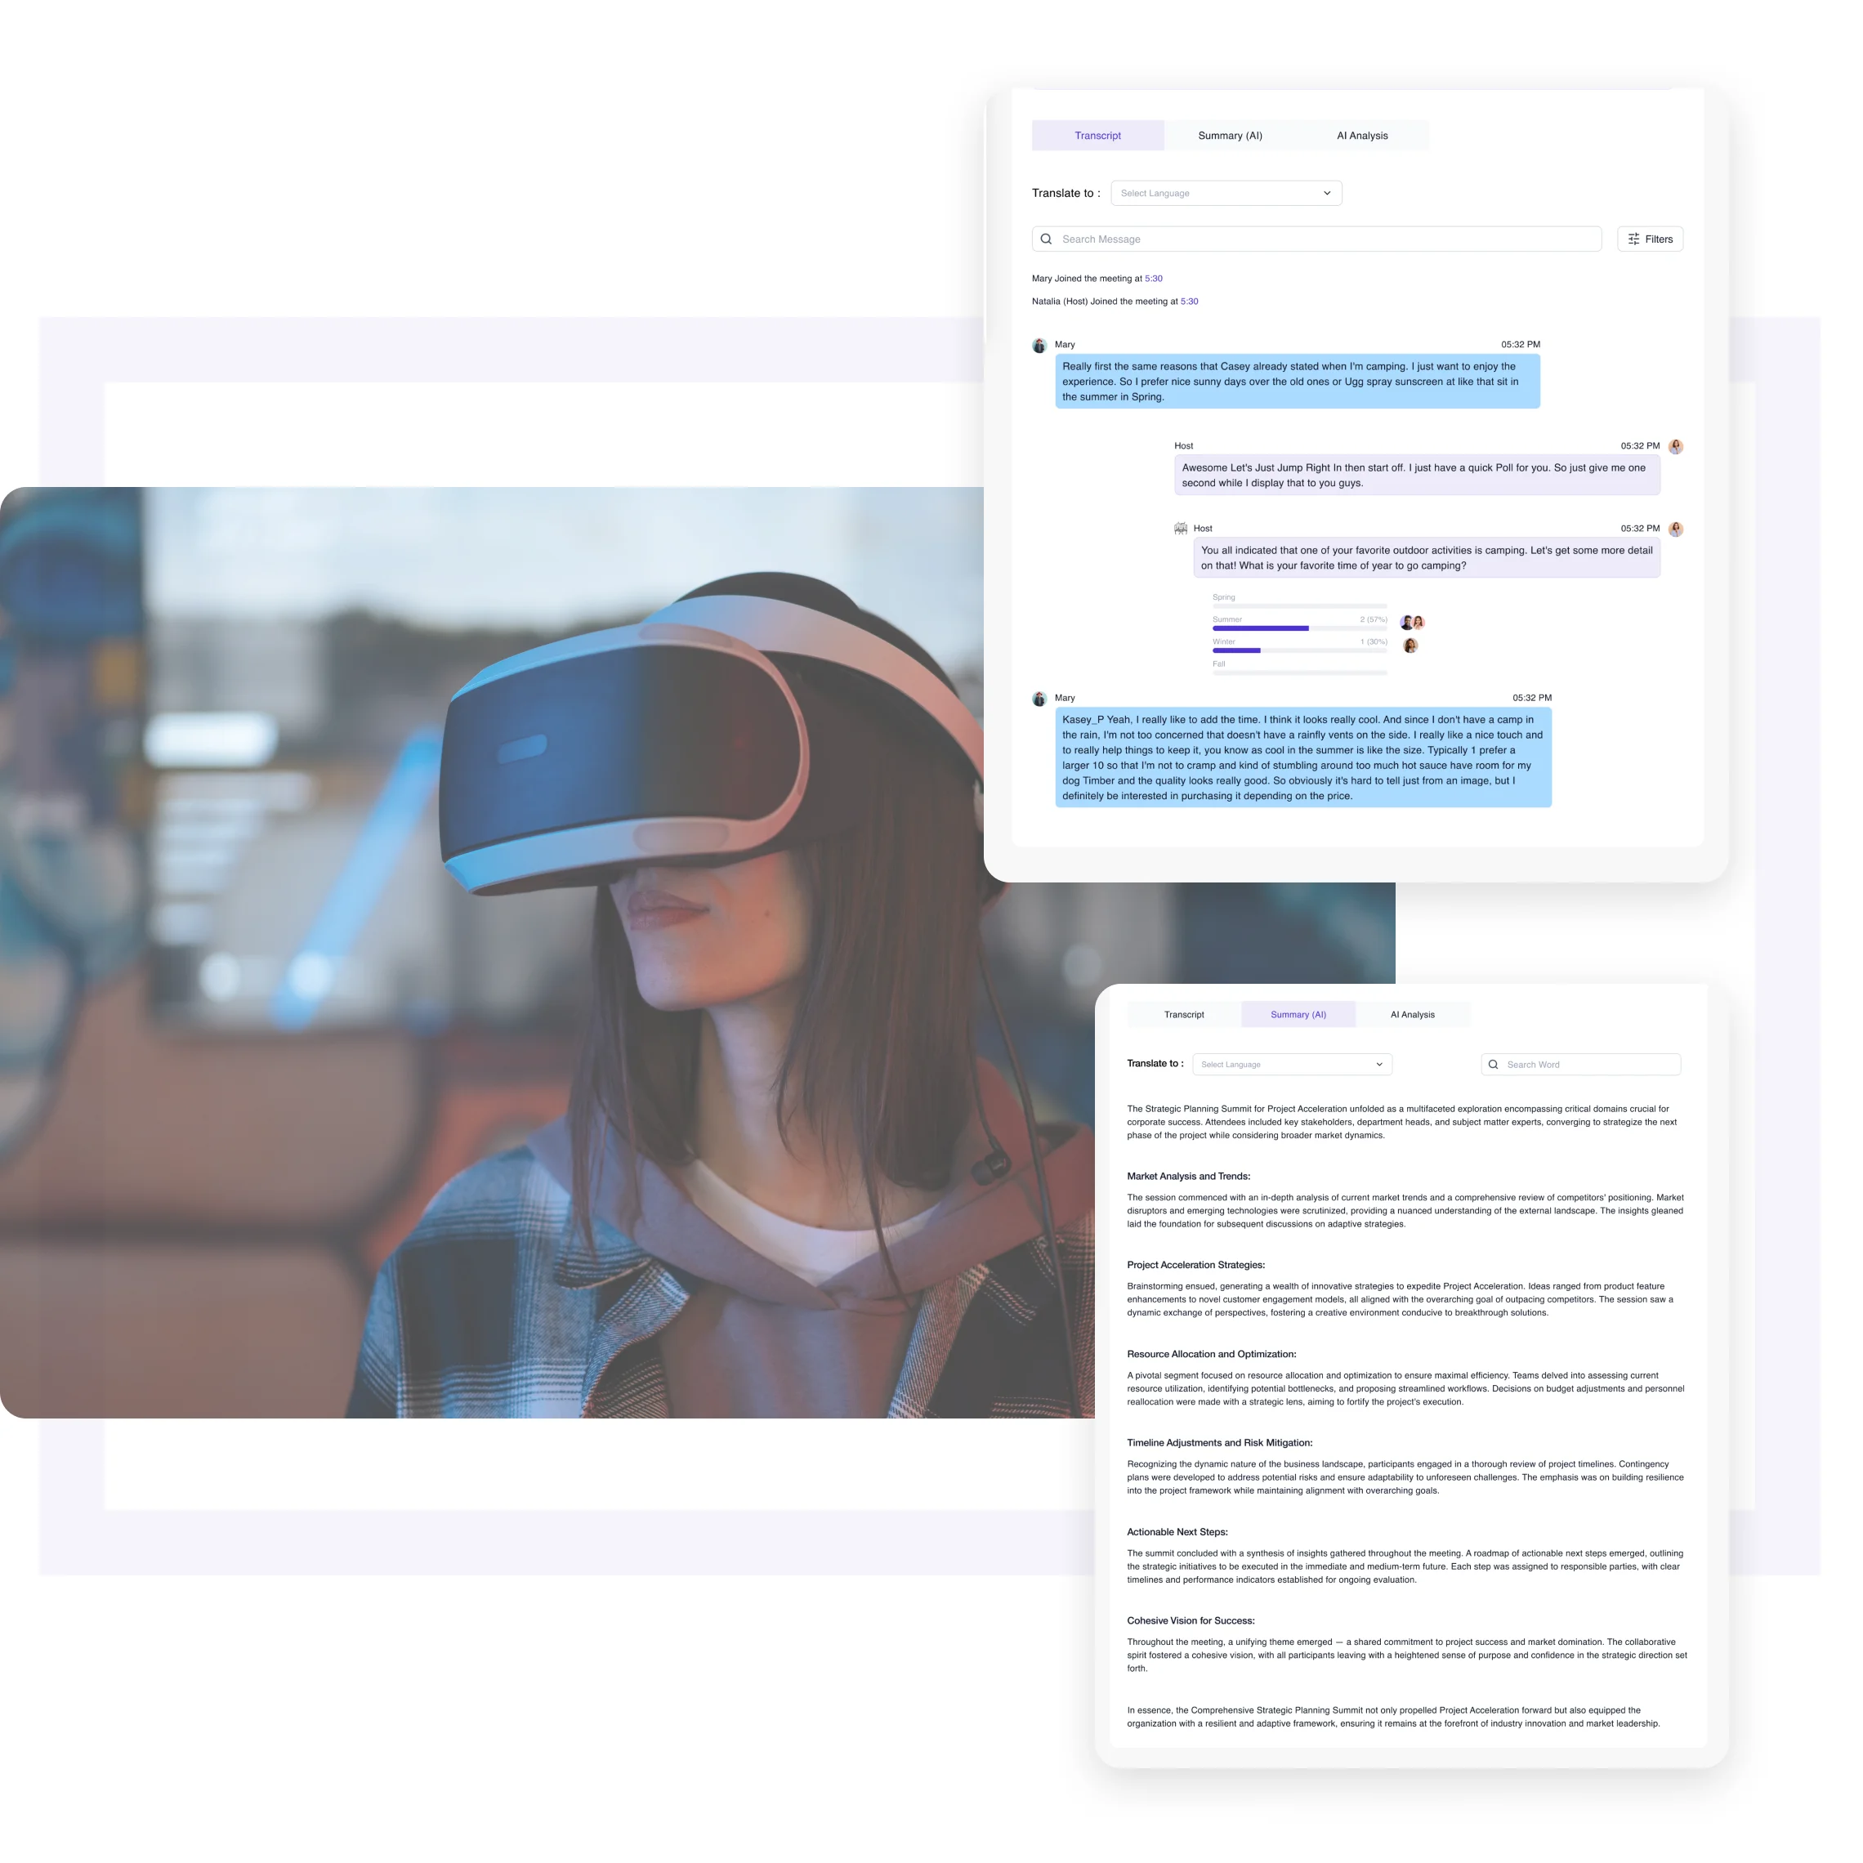Viewport: 1863px width, 1863px height.
Task: Select the Transcript tab in bottom panel
Action: (x=1184, y=1013)
